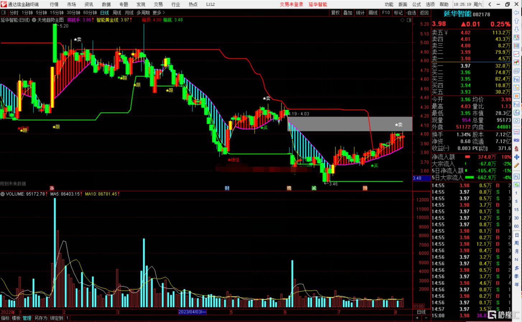Click the diamond icon at chart corner
The width and height of the screenshot is (522, 322).
402,20
